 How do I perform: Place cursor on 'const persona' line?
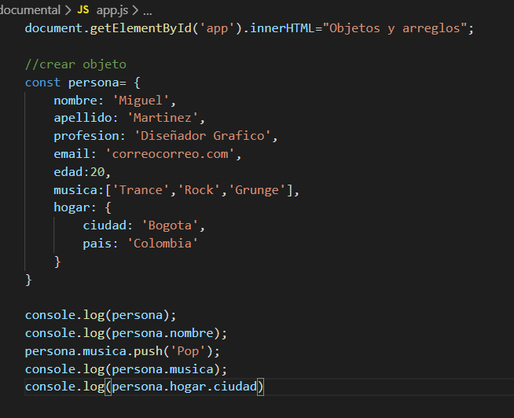coord(83,82)
